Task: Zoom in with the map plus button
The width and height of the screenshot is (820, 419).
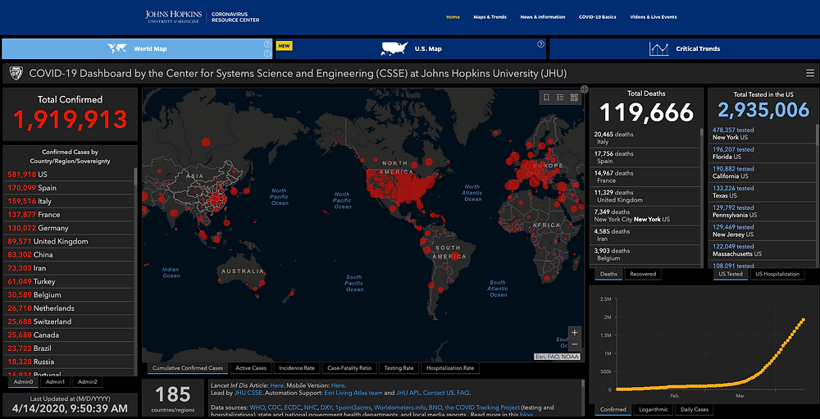Action: (x=575, y=332)
